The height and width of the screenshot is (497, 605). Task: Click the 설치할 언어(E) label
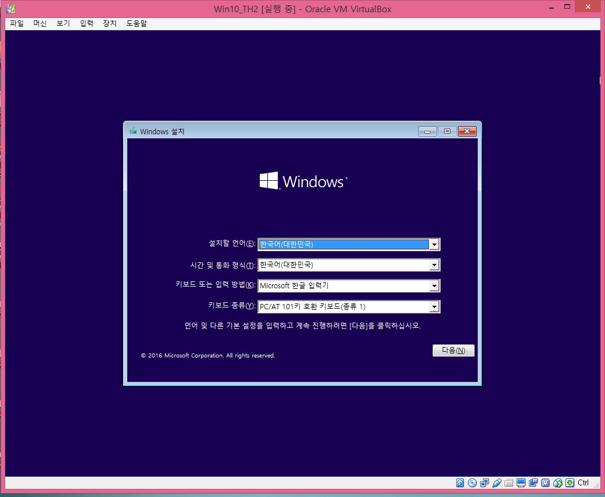click(232, 243)
